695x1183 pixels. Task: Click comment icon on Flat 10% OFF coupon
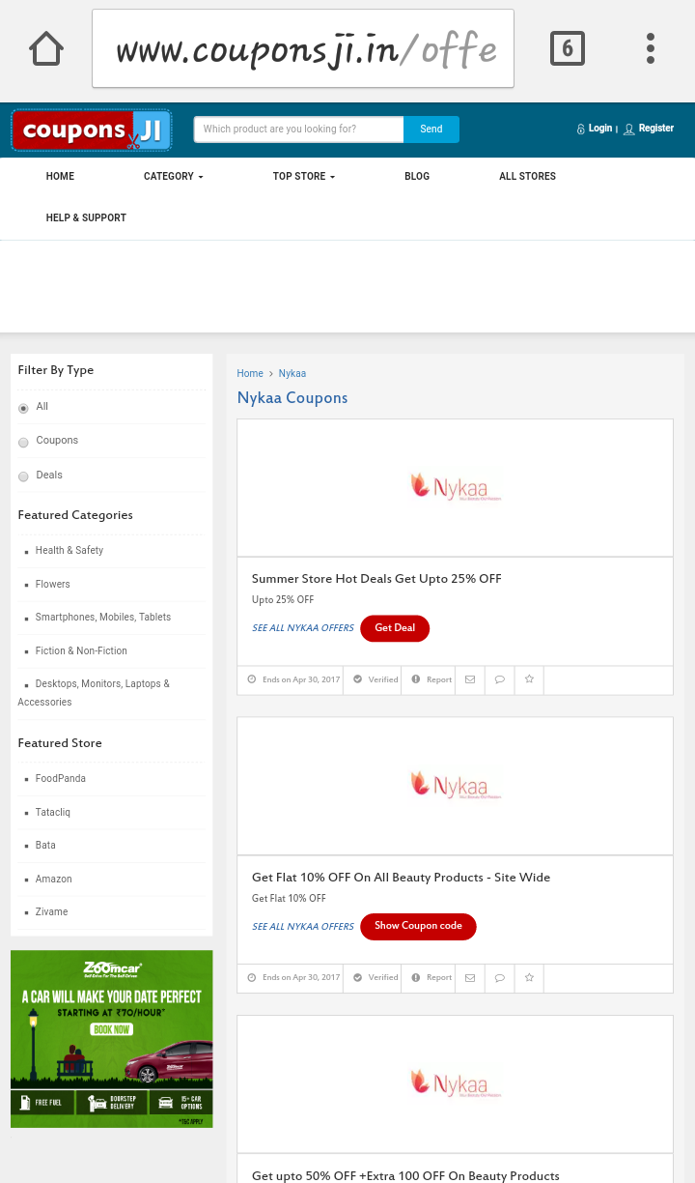[499, 978]
